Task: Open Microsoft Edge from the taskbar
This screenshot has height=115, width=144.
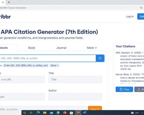Action: [38, 113]
